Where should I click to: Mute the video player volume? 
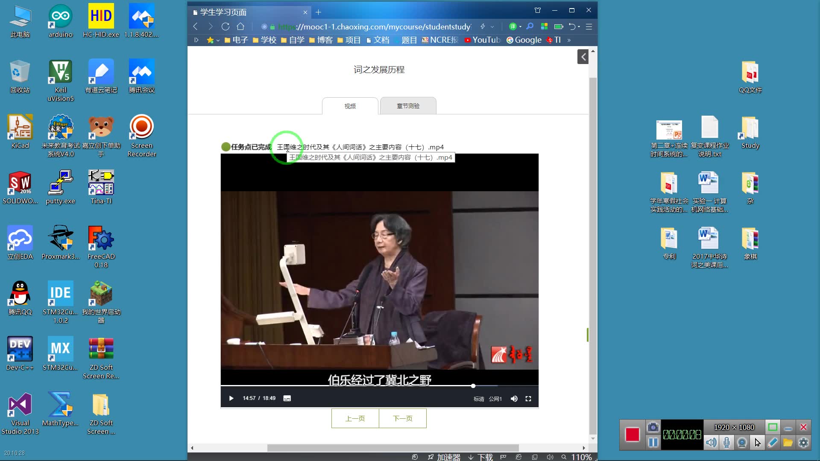pos(514,398)
